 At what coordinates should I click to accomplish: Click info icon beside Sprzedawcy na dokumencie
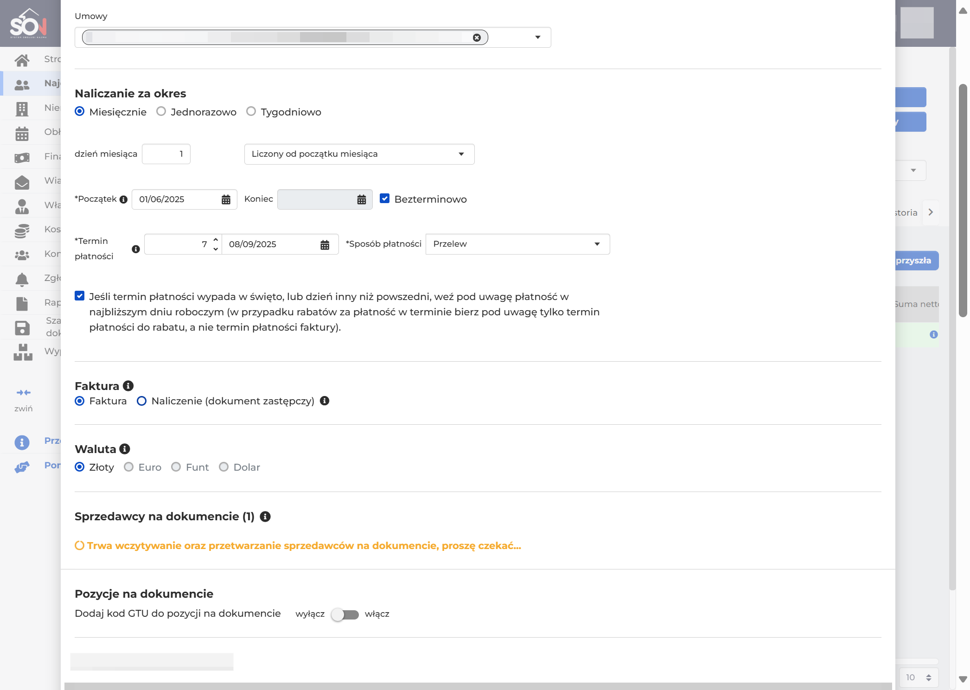[x=265, y=517]
